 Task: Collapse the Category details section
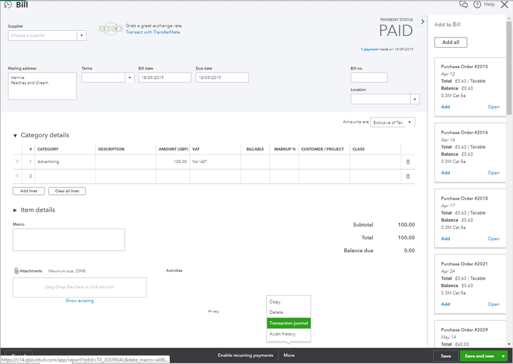(15, 136)
